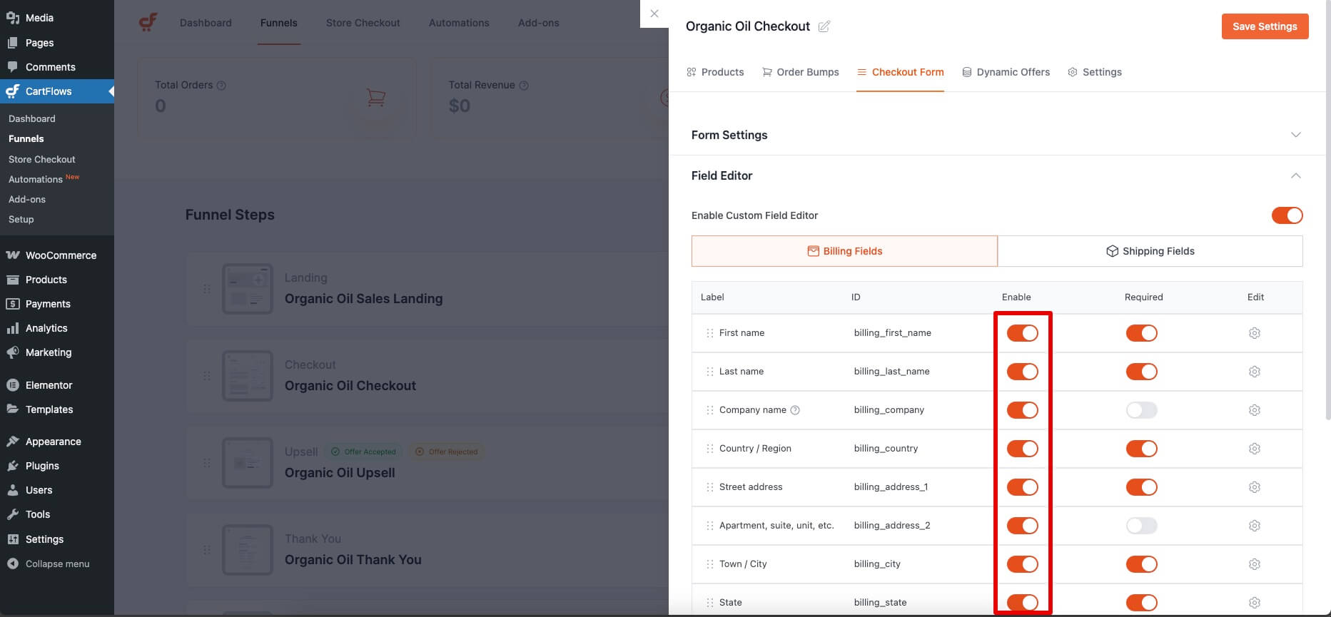Click the Plugins icon in sidebar
The width and height of the screenshot is (1331, 617).
(13, 466)
